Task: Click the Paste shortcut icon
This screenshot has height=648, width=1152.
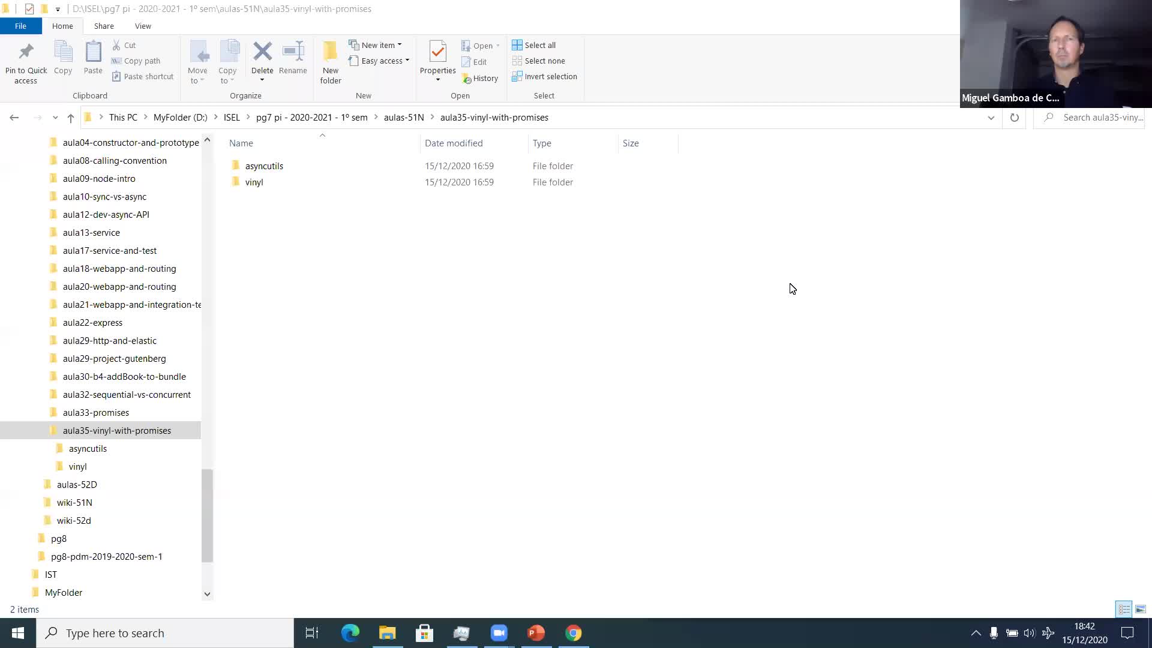Action: pos(142,76)
